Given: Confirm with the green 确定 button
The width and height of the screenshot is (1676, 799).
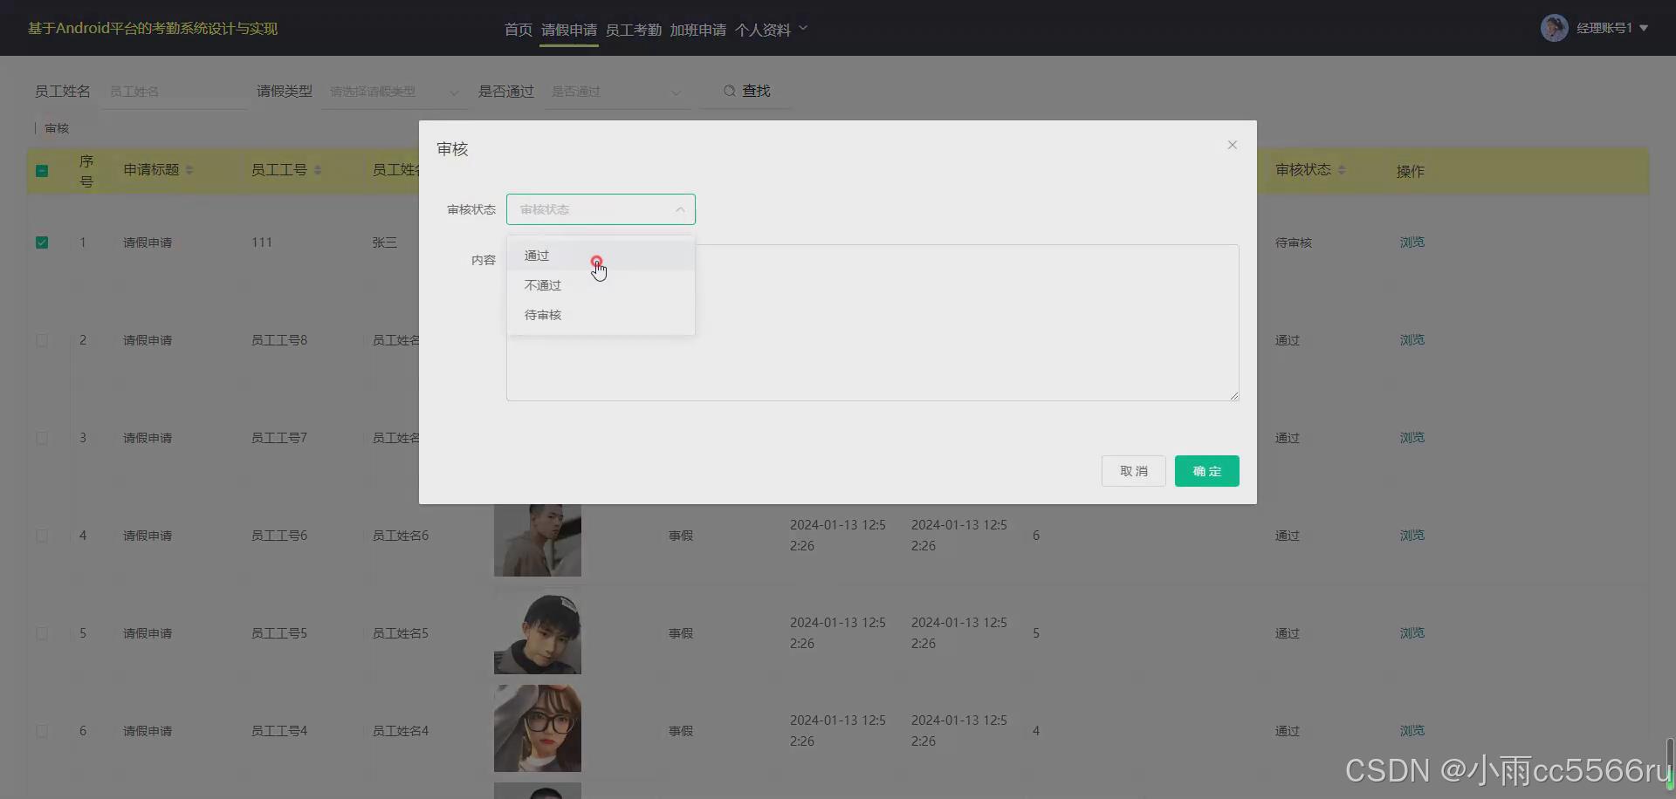Looking at the screenshot, I should tap(1206, 471).
